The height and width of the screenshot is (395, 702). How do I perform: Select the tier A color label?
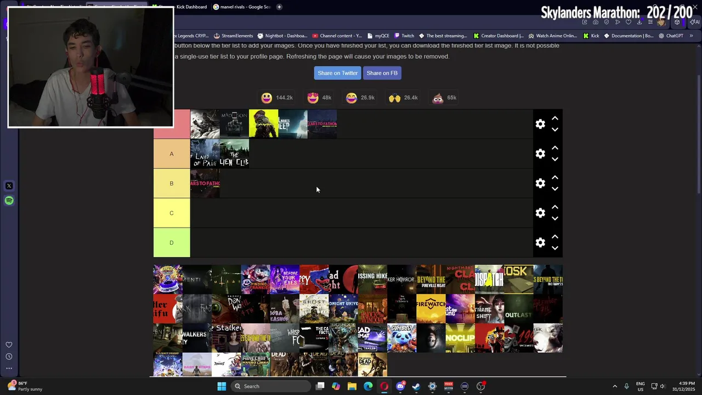pos(172,154)
